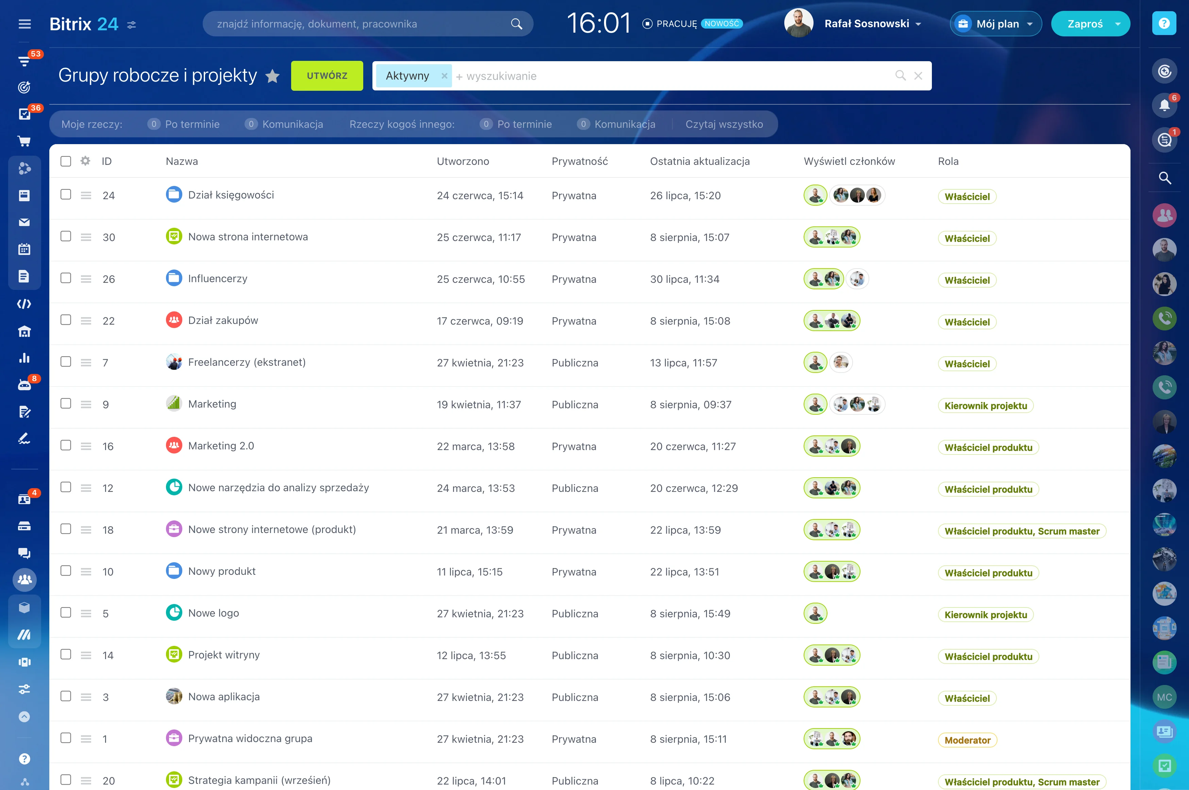Open the hamburger main menu icon

25,24
